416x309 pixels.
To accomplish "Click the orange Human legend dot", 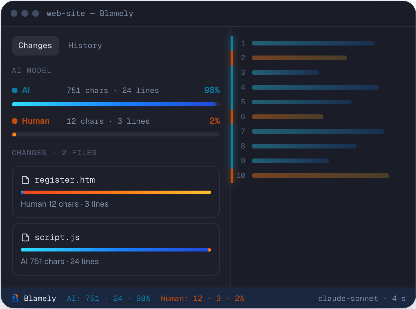I will pyautogui.click(x=15, y=121).
